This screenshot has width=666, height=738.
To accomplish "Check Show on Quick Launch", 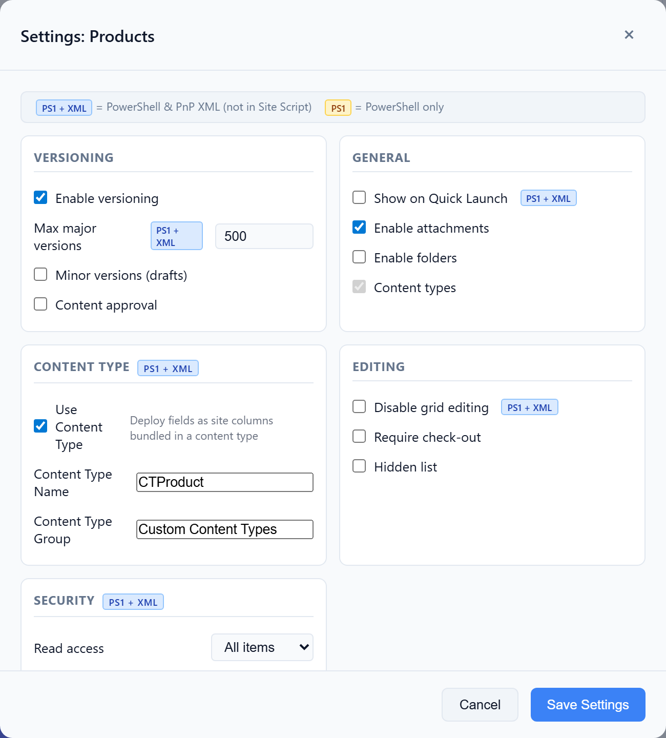I will (359, 198).
